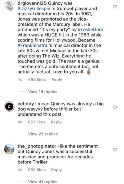Image resolution: width=124 pixels, height=184 pixels.
Task: View the 486 likes list
Action: 37,79
